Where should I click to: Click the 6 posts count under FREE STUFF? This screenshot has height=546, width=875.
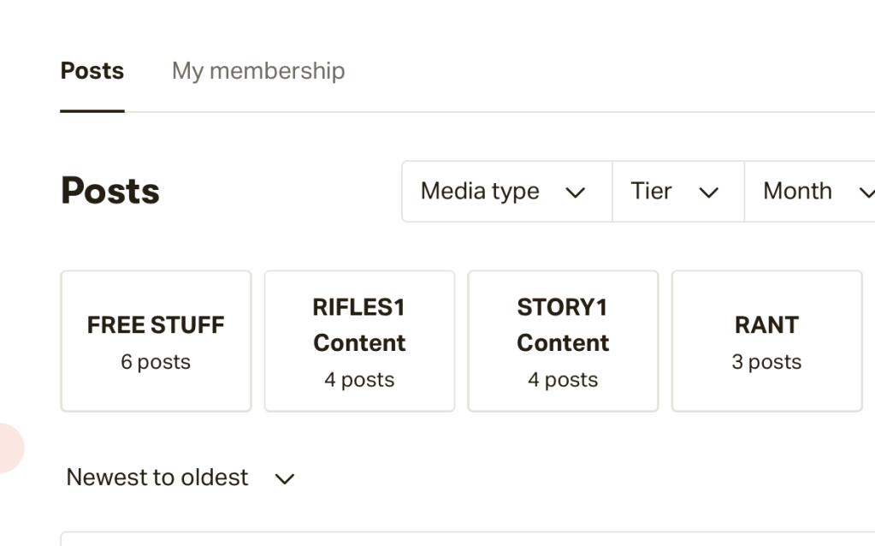point(156,362)
